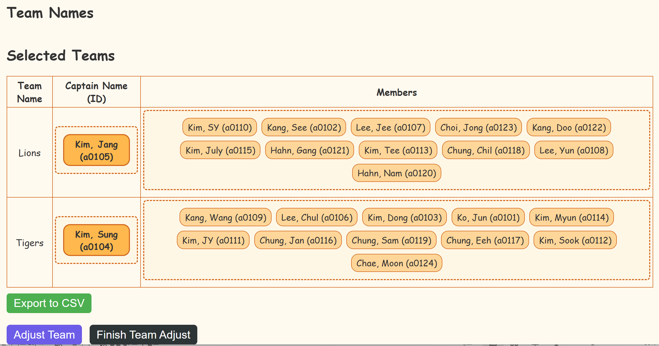Click member chip Kang, Doo (a0122)

(569, 127)
